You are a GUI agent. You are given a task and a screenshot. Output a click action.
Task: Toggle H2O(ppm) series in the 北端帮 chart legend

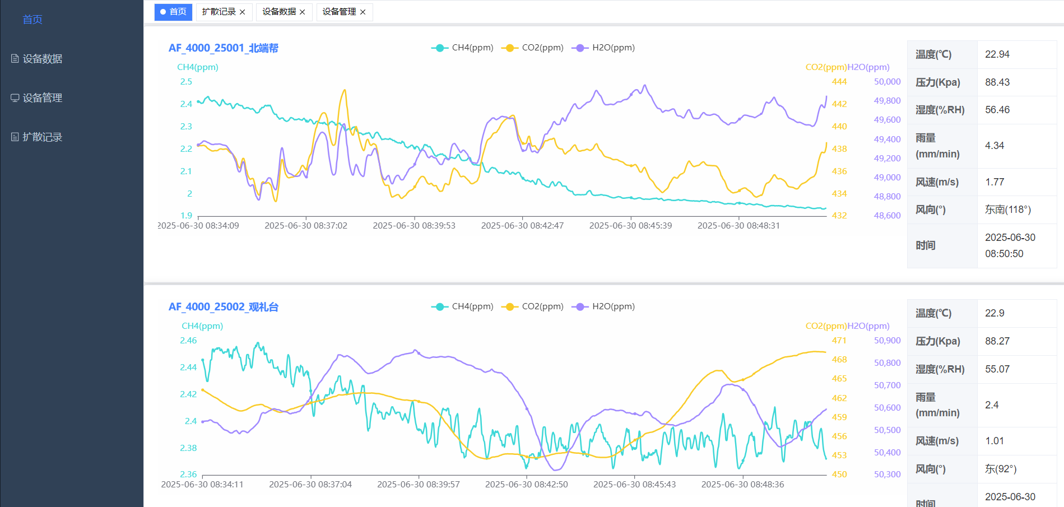coord(603,48)
